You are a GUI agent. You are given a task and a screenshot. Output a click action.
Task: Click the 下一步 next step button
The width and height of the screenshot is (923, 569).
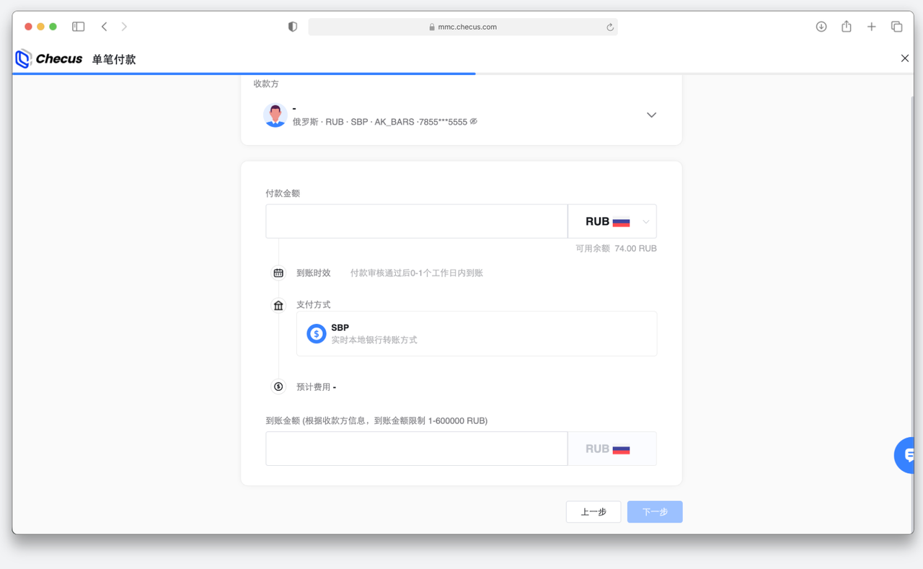tap(655, 512)
